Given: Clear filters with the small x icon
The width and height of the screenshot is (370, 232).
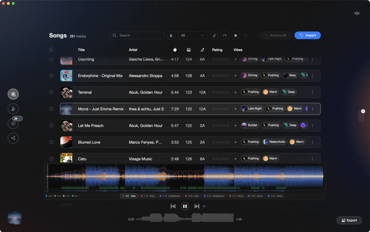Looking at the screenshot, I should pos(245,36).
